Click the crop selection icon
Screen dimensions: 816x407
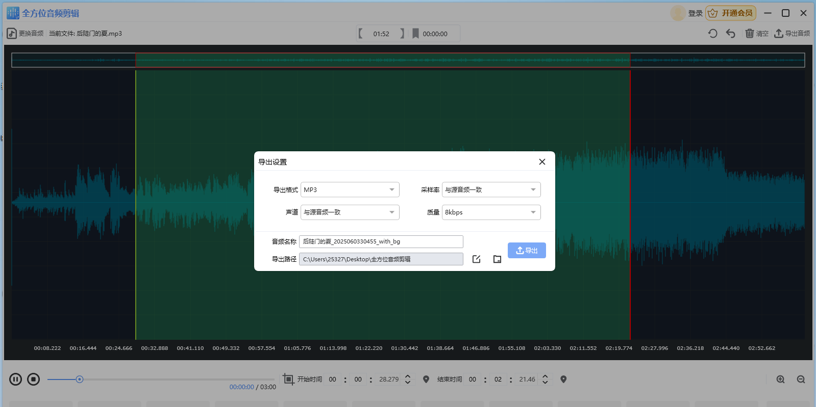tap(288, 379)
